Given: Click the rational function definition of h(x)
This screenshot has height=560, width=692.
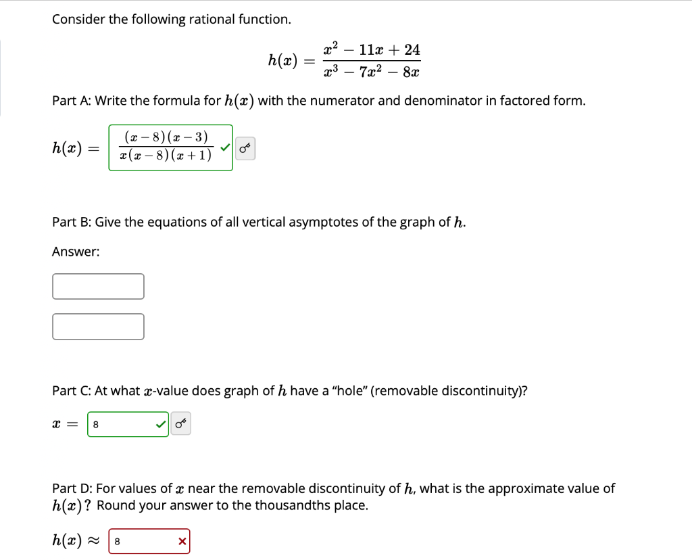Looking at the screenshot, I should coord(345,59).
